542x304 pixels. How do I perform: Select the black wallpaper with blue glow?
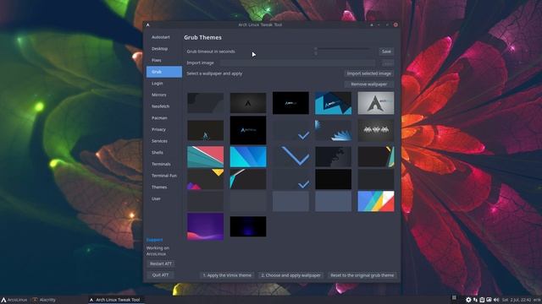(x=248, y=226)
